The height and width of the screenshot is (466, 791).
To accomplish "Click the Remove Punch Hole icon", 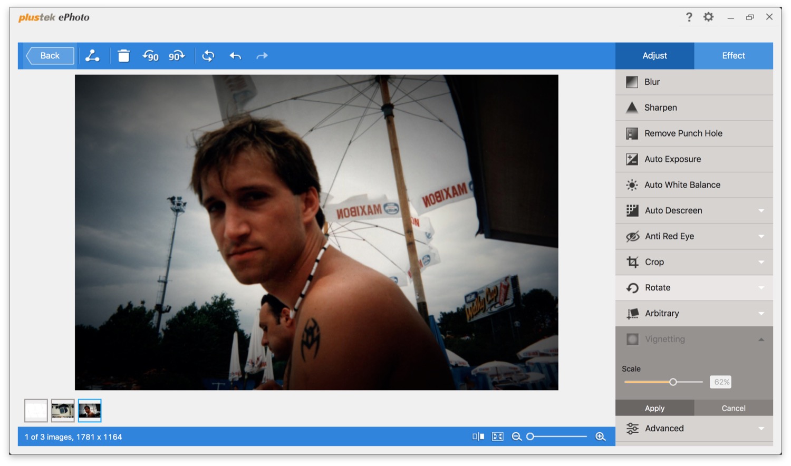I will coord(632,133).
